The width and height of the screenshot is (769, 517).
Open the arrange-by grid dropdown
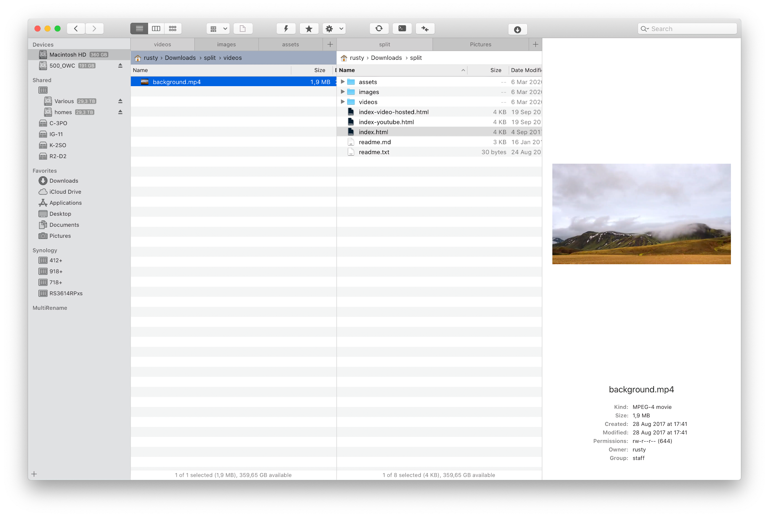click(x=218, y=28)
